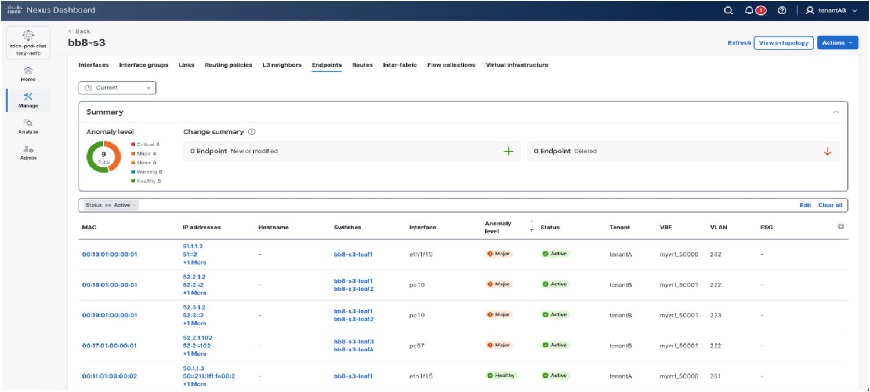Open the table column settings gear
The image size is (870, 392).
pyautogui.click(x=841, y=226)
